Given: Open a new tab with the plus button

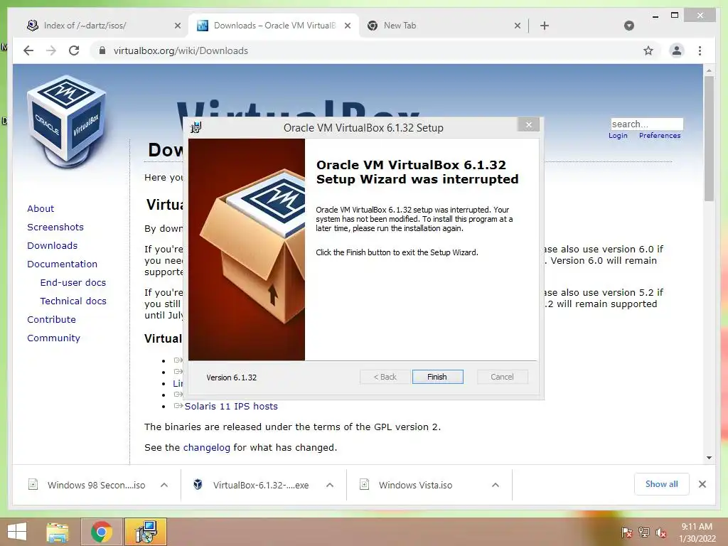Looking at the screenshot, I should coord(545,26).
